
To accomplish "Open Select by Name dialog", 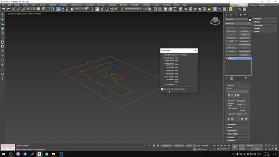I will point(43,9).
